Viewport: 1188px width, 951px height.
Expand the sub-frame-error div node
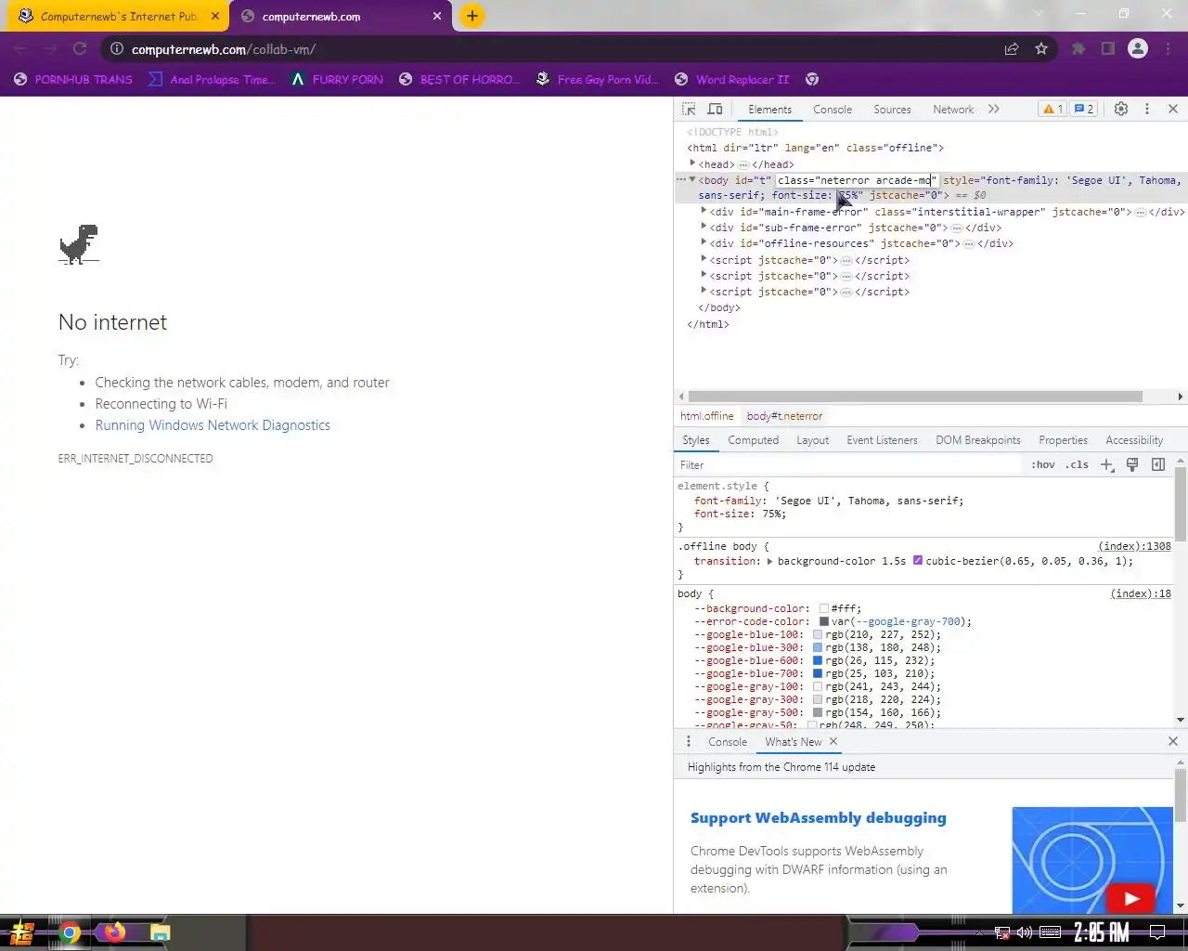[704, 227]
